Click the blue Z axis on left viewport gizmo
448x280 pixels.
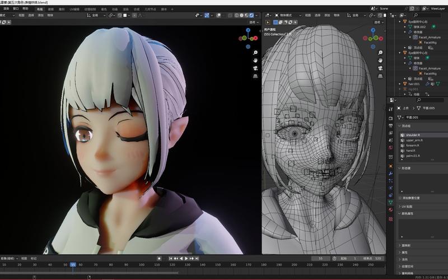click(248, 30)
